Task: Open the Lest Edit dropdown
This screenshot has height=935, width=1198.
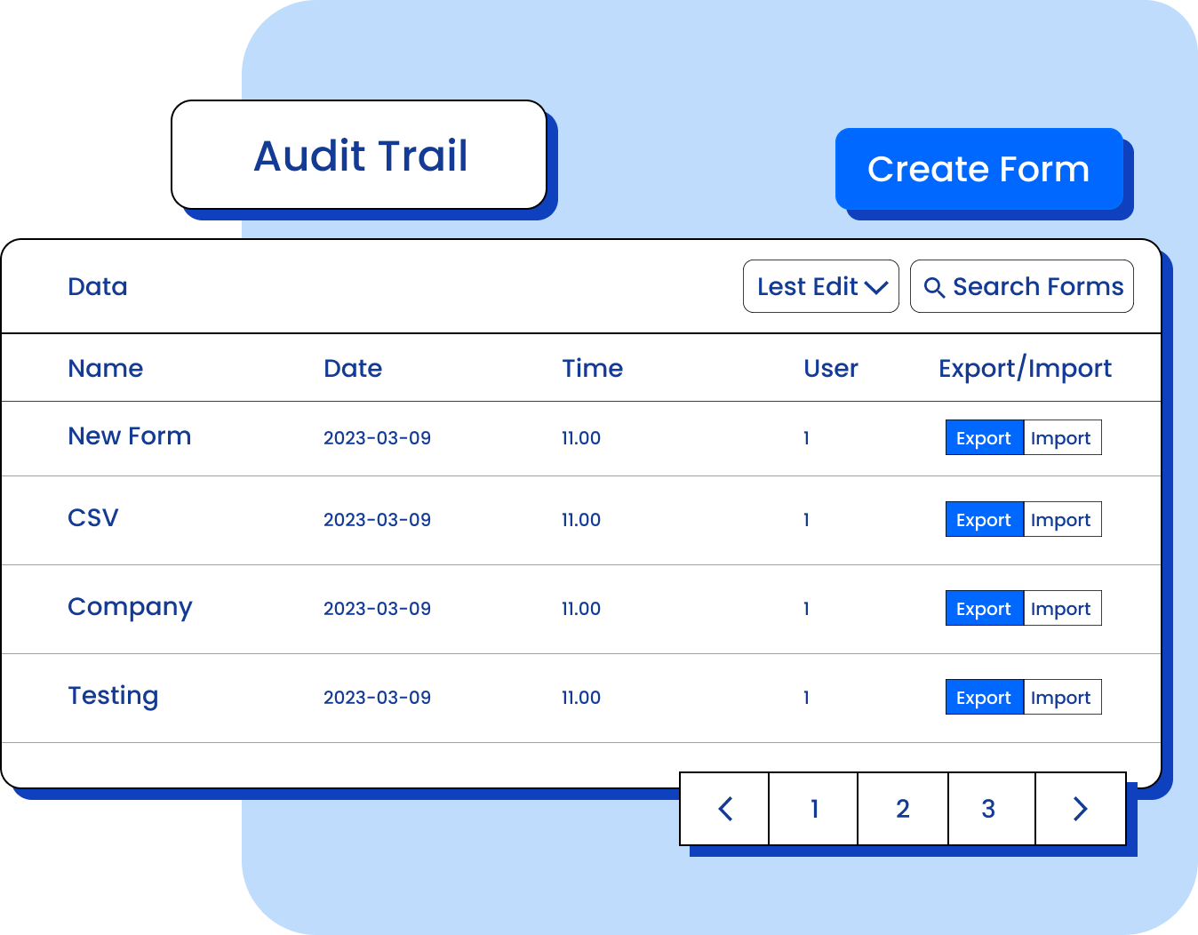Action: point(821,286)
